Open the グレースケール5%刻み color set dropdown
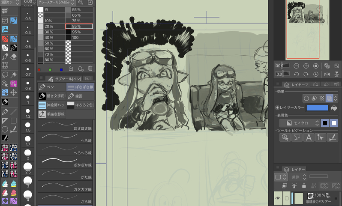Viewport: 342px width, 206px height. point(56,3)
